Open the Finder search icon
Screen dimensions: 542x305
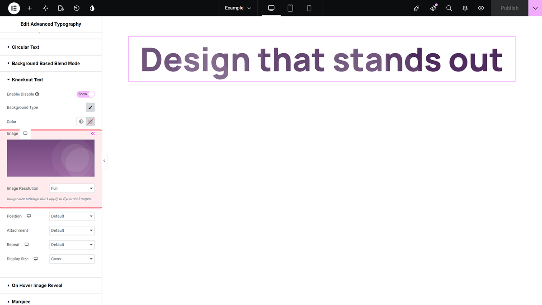click(x=449, y=8)
